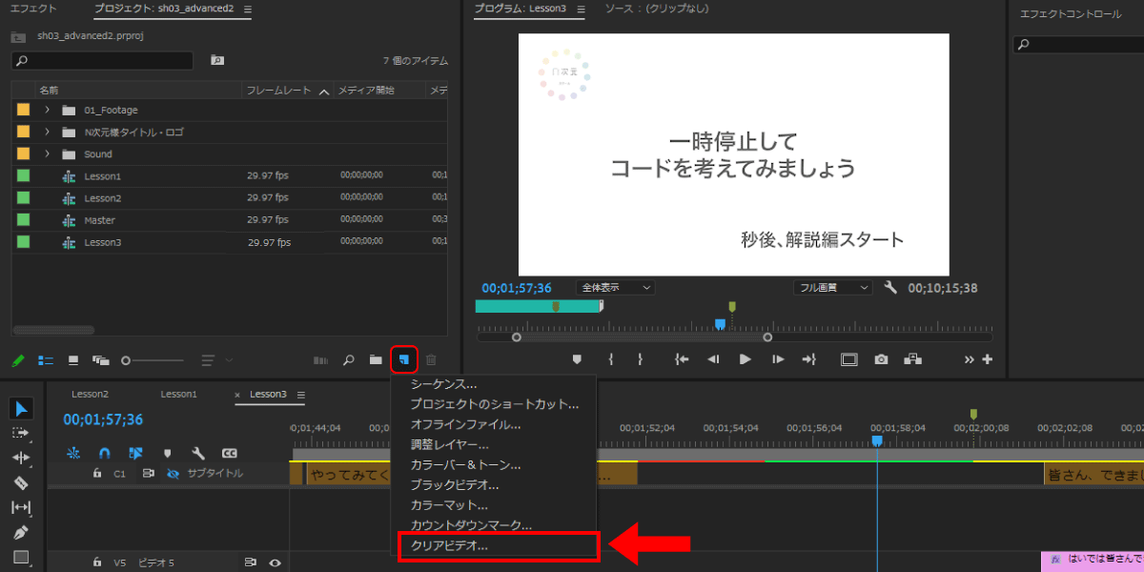Select the Razor tool
Screen dimensions: 1144x572
click(x=21, y=482)
